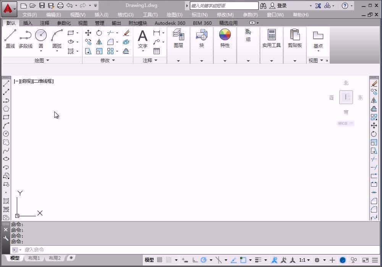The height and width of the screenshot is (267, 382).
Task: Toggle snap mode in status bar
Action: pyautogui.click(x=168, y=260)
